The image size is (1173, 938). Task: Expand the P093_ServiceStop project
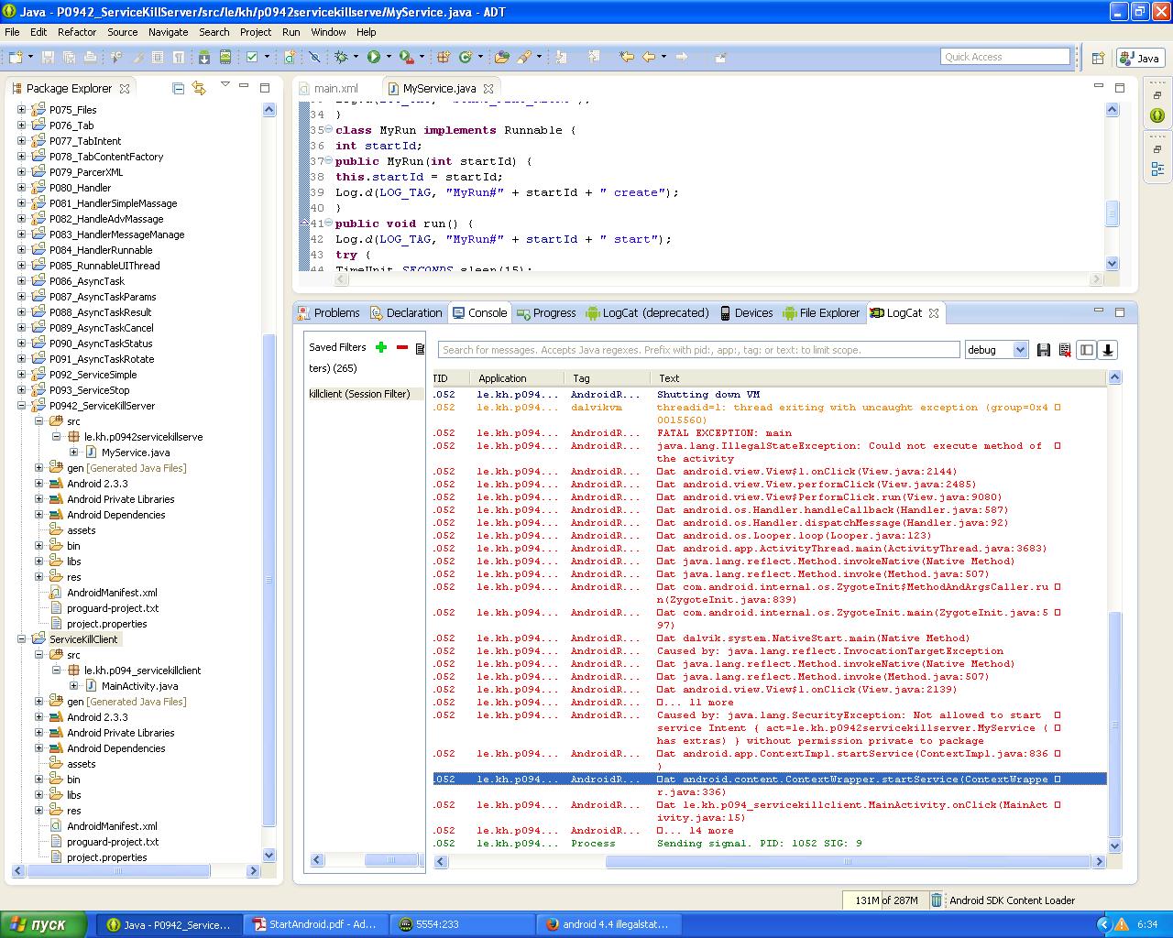point(22,390)
